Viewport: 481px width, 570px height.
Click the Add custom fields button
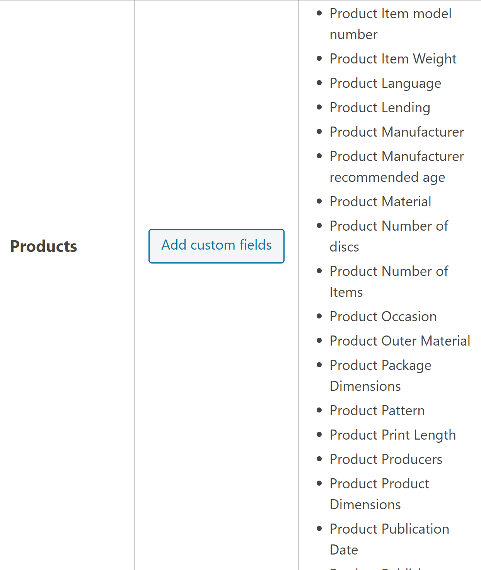(217, 246)
